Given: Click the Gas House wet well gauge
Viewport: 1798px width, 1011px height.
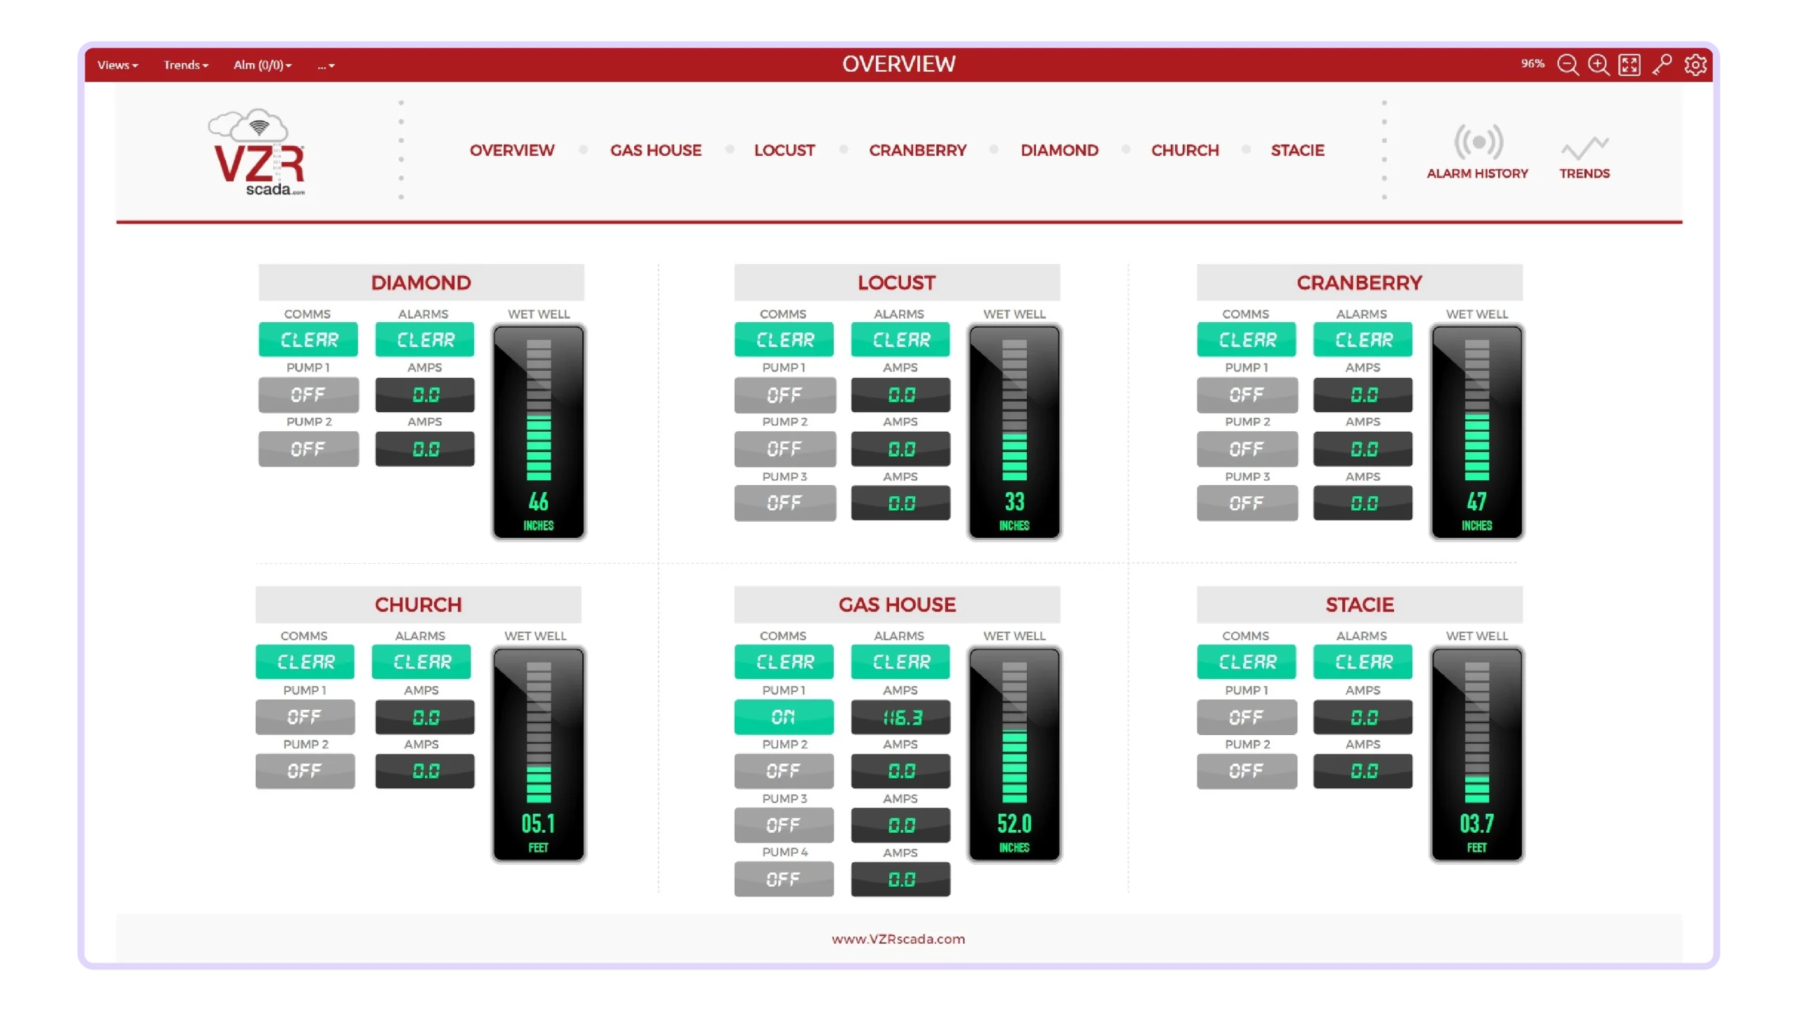Looking at the screenshot, I should click(x=1014, y=754).
